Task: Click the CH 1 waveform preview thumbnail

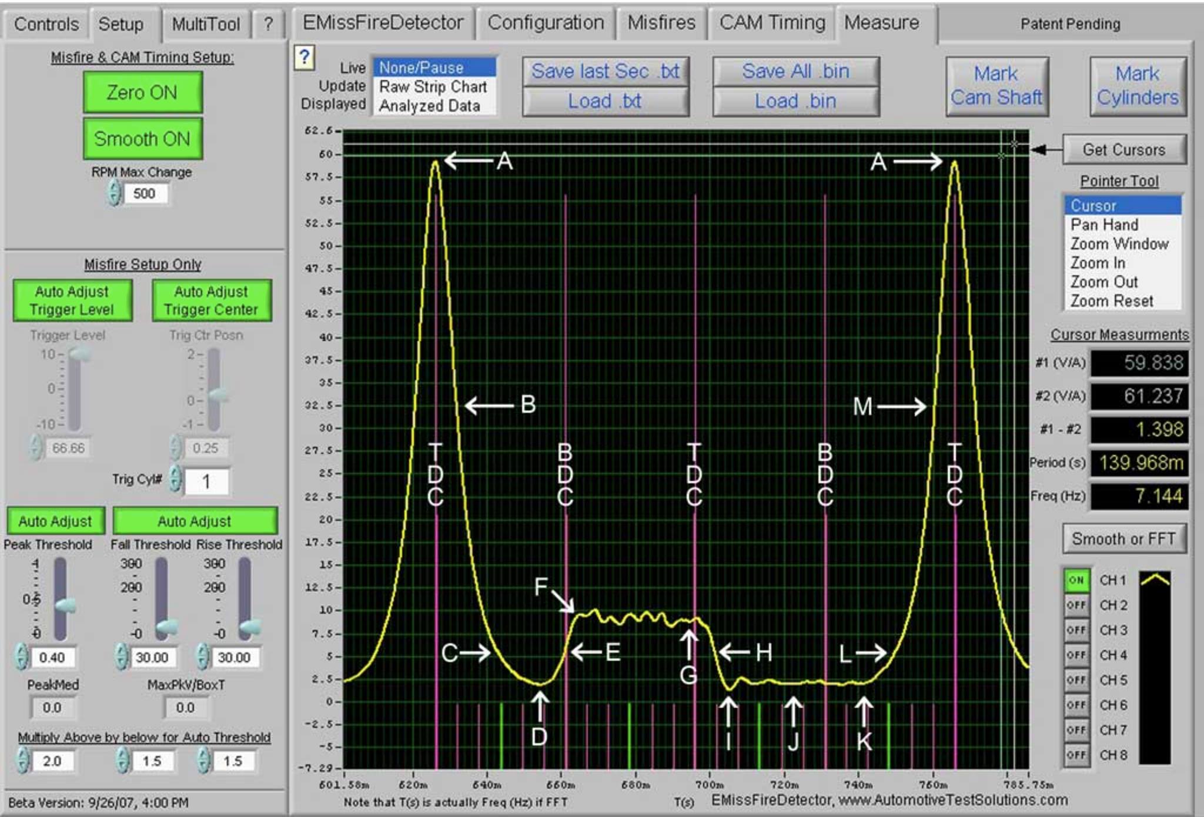Action: pyautogui.click(x=1155, y=581)
